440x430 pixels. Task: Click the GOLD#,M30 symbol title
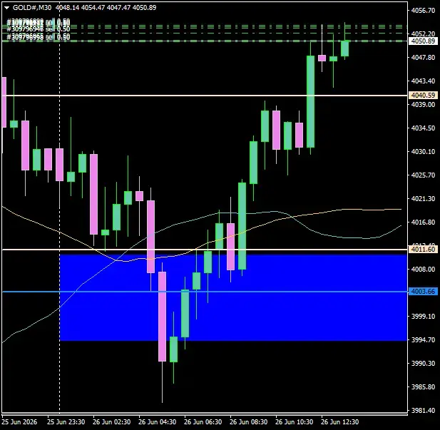click(x=32, y=8)
